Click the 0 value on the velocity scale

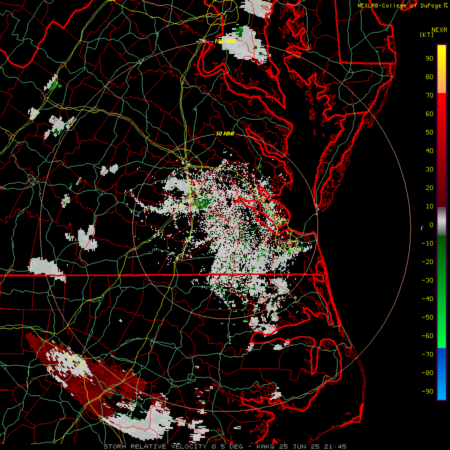point(431,224)
